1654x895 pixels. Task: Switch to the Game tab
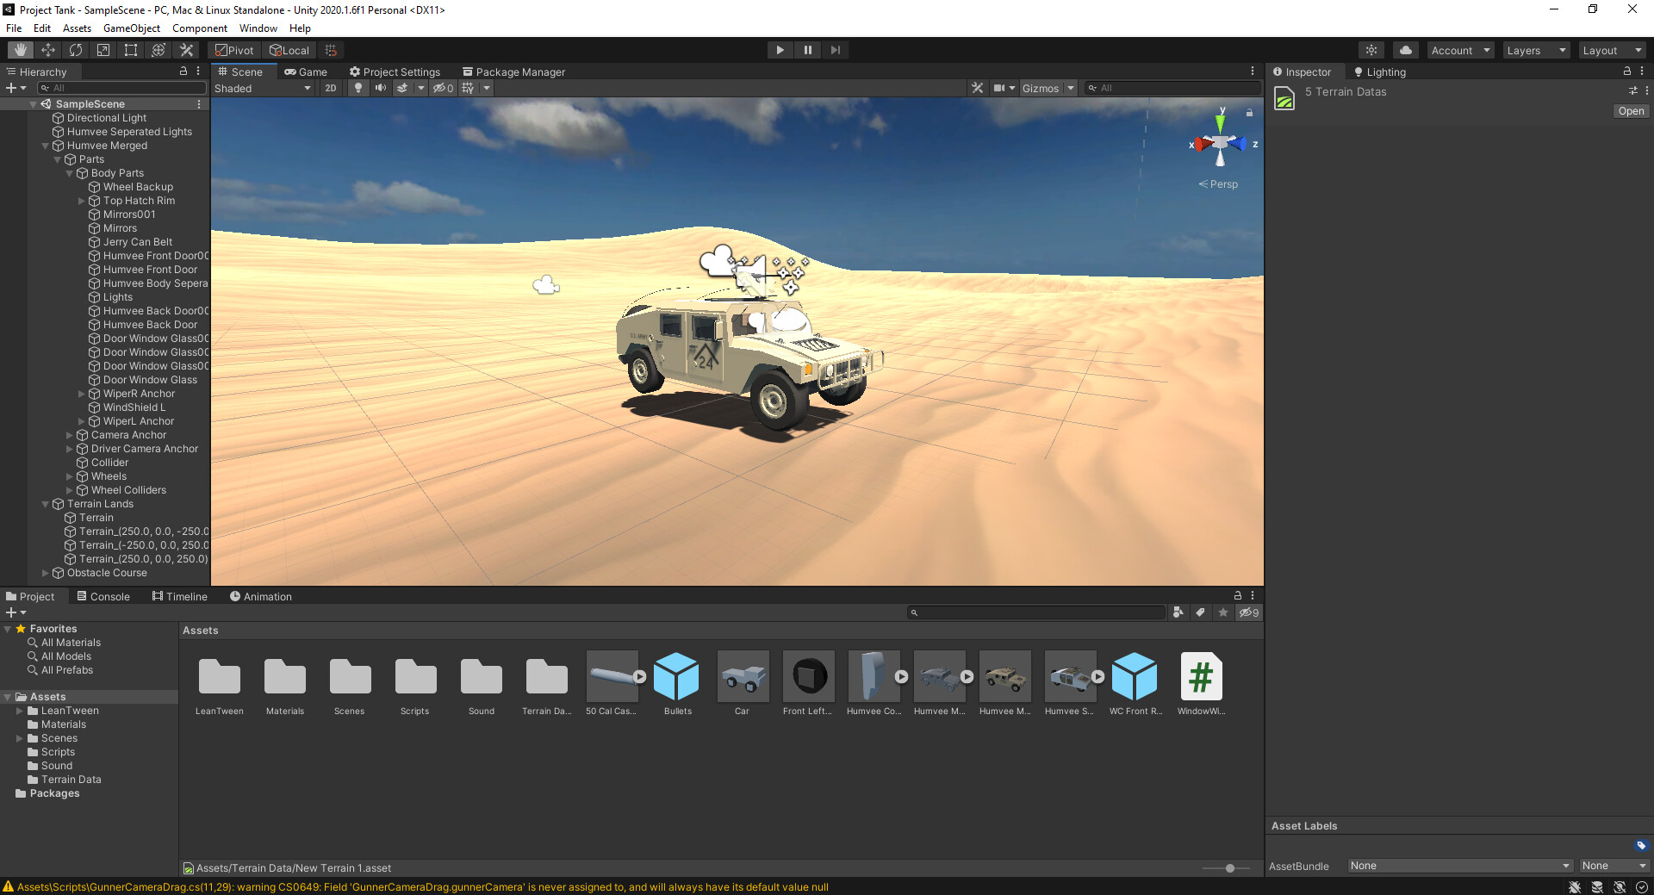click(x=306, y=71)
